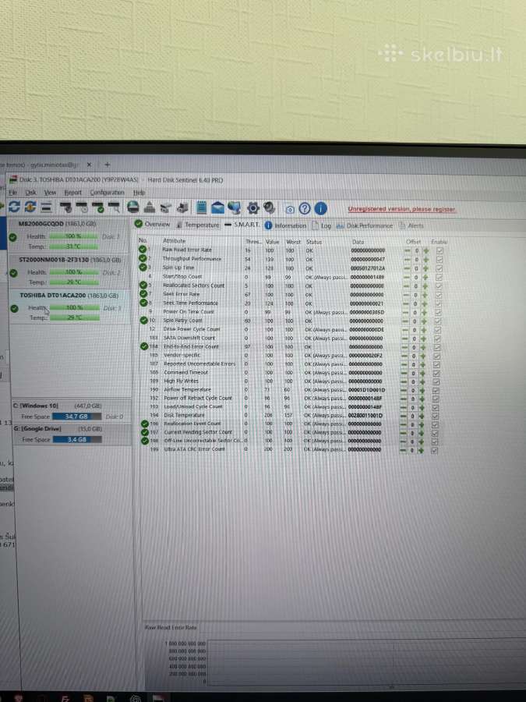Click green status icon for MB2000GCQDD disk
Image resolution: width=526 pixels, height=702 pixels.
[13, 237]
